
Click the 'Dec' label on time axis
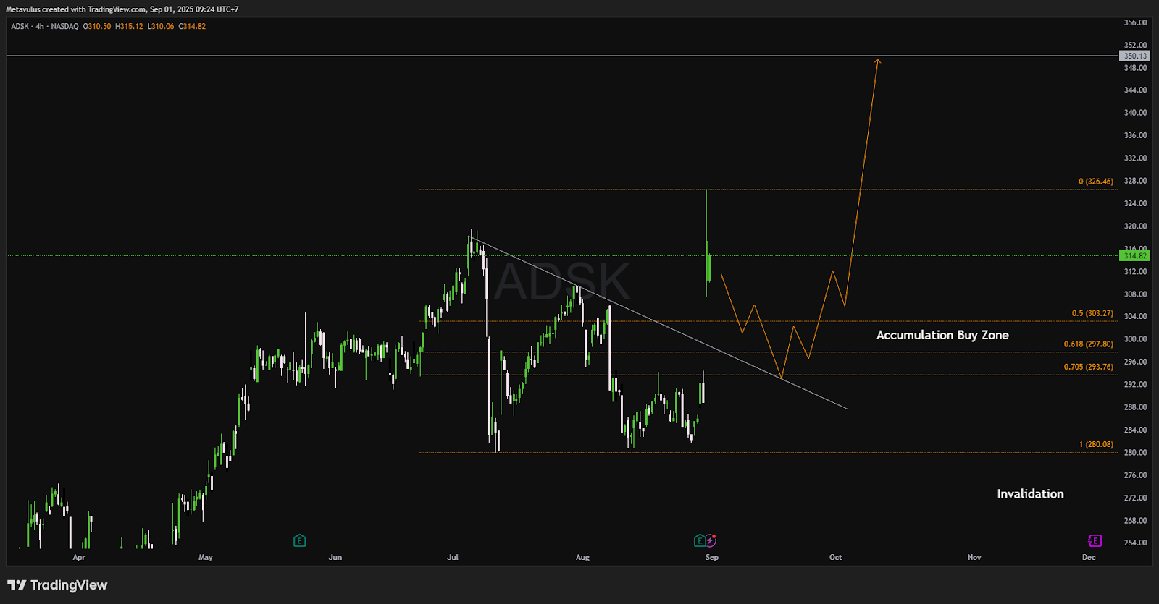click(x=1089, y=557)
